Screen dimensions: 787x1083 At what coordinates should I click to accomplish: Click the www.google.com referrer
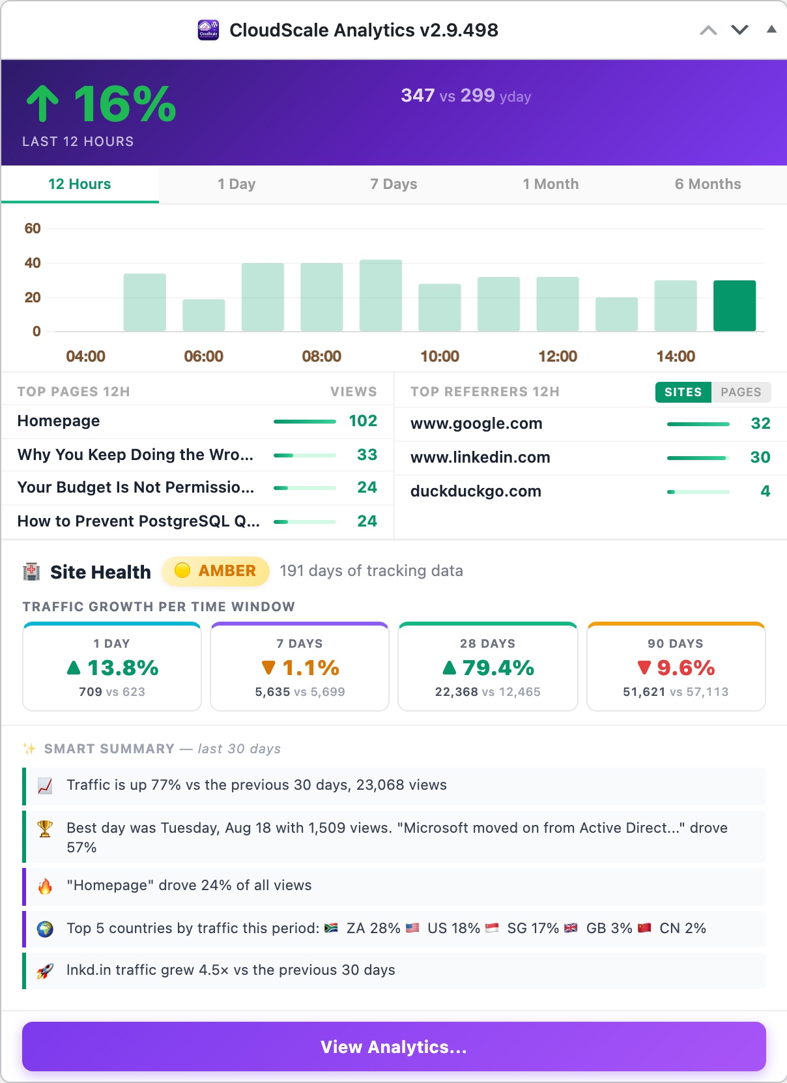(x=476, y=424)
